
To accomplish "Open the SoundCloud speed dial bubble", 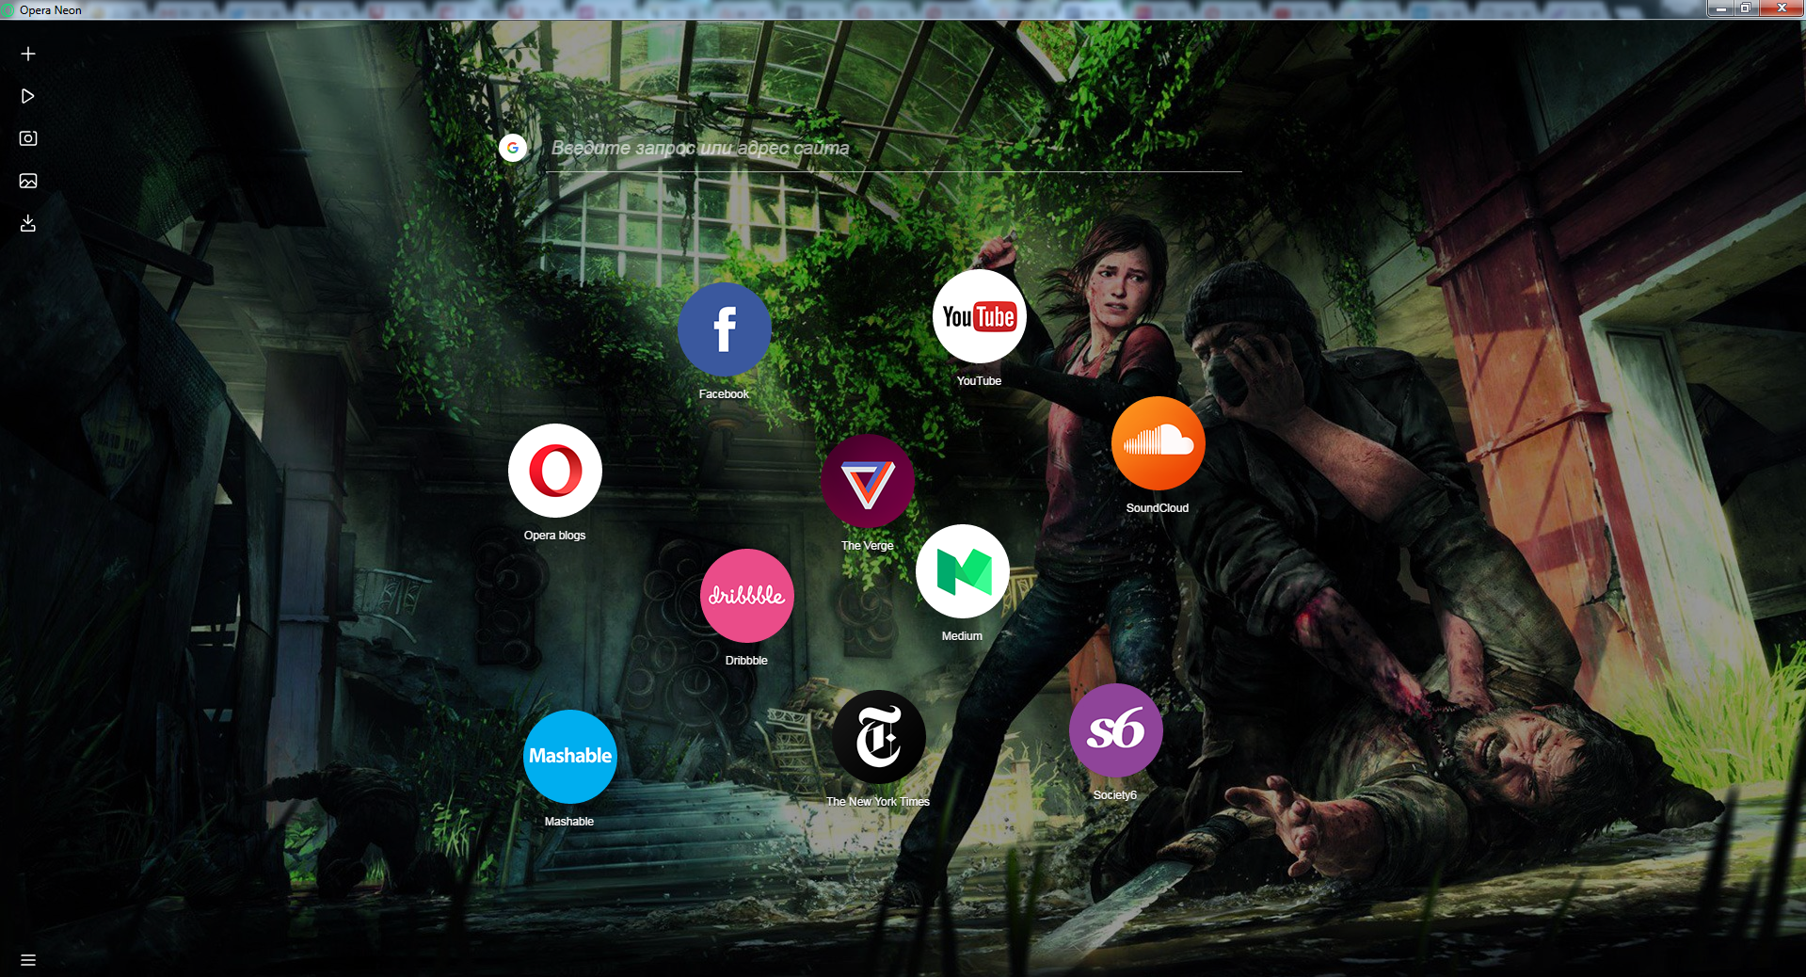I will tap(1159, 443).
